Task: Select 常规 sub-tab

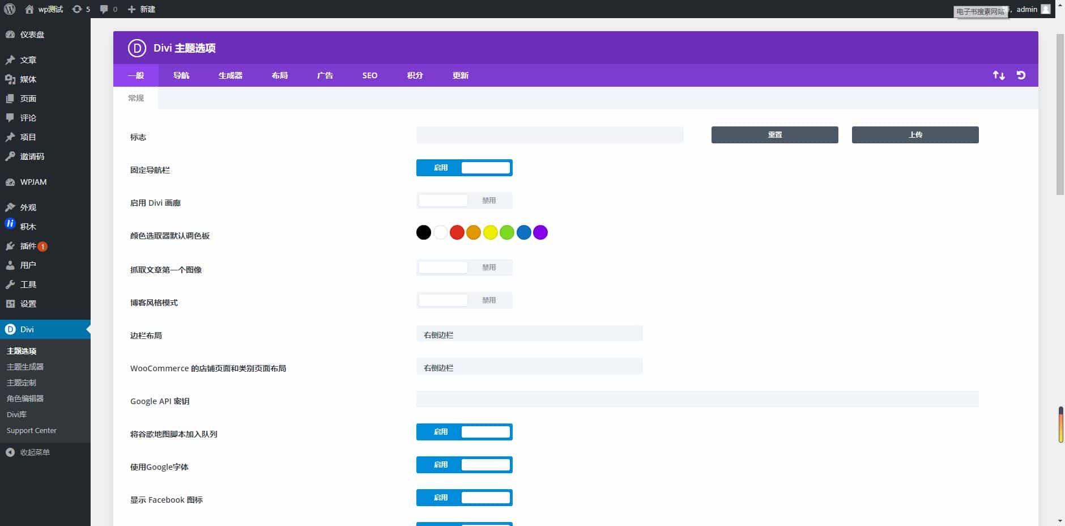Action: pyautogui.click(x=136, y=98)
